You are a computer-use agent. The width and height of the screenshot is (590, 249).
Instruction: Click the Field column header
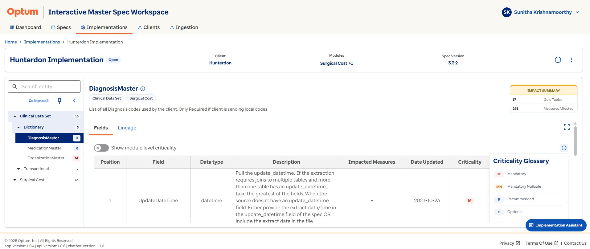click(x=158, y=162)
